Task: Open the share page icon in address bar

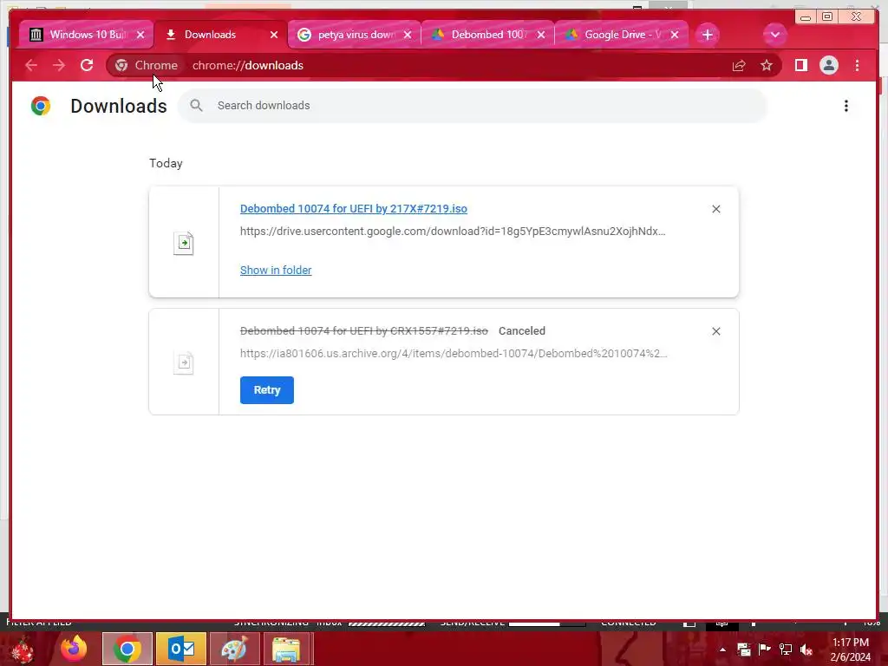Action: click(x=739, y=66)
